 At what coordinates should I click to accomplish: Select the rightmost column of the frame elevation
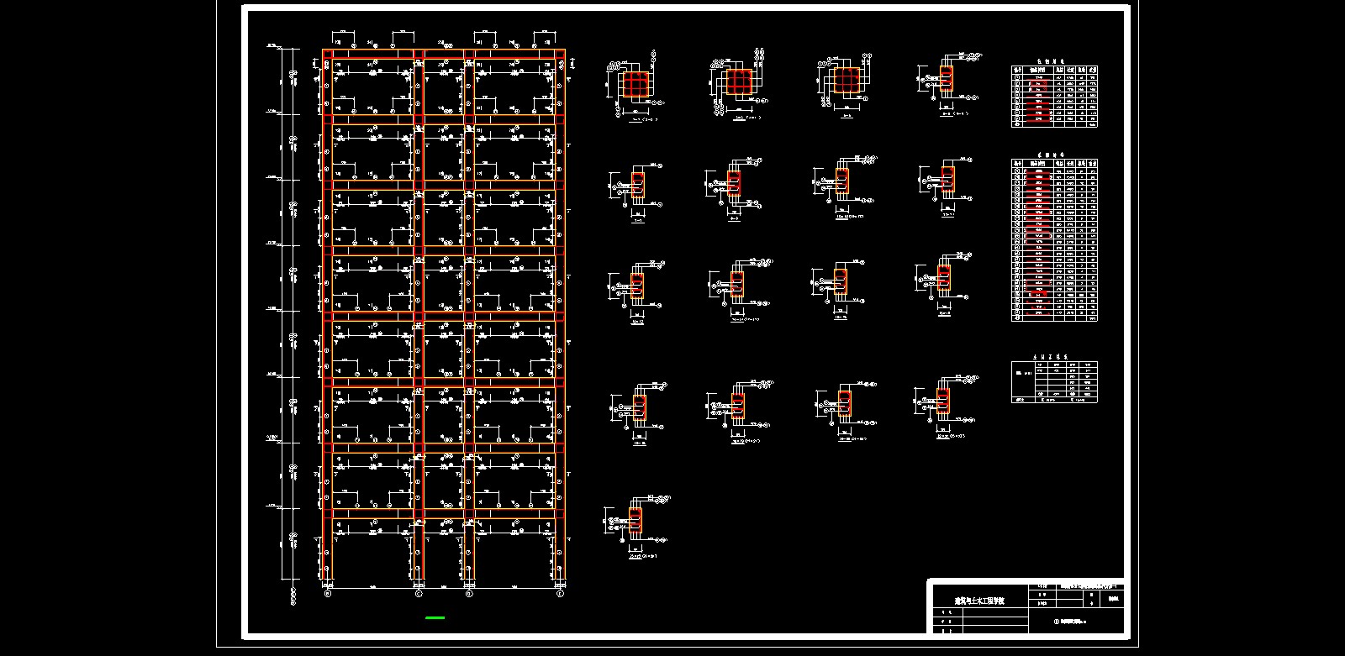(x=560, y=319)
